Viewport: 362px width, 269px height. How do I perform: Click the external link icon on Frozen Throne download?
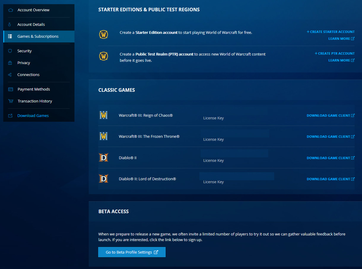[x=353, y=137]
